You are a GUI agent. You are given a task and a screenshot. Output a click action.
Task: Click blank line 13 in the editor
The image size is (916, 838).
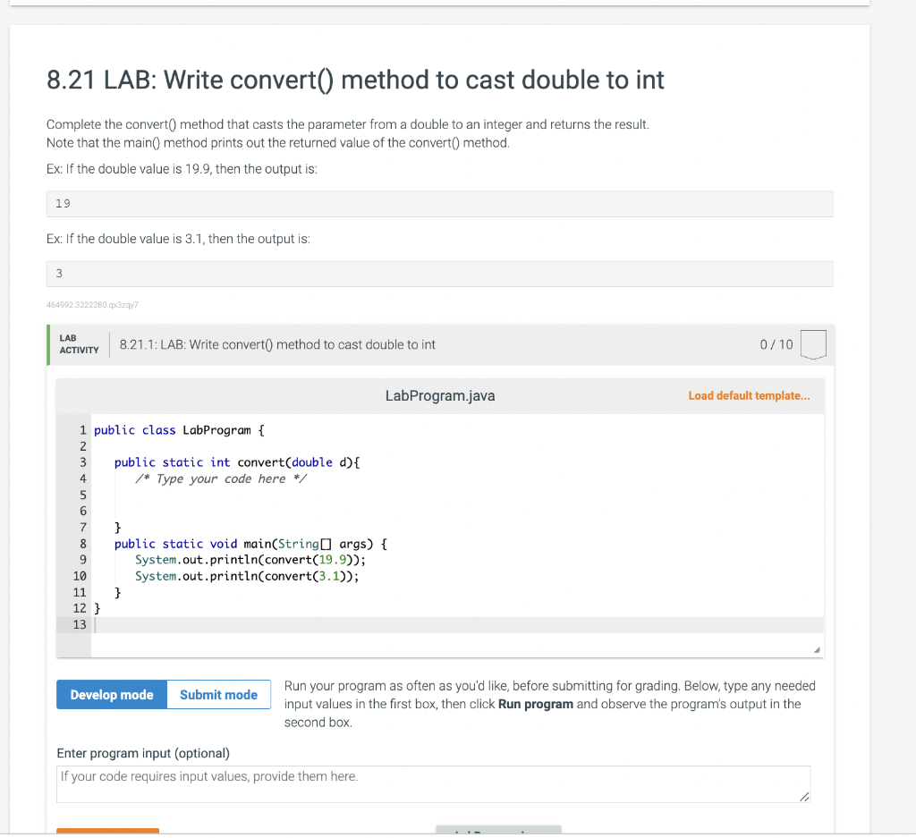[x=268, y=624]
